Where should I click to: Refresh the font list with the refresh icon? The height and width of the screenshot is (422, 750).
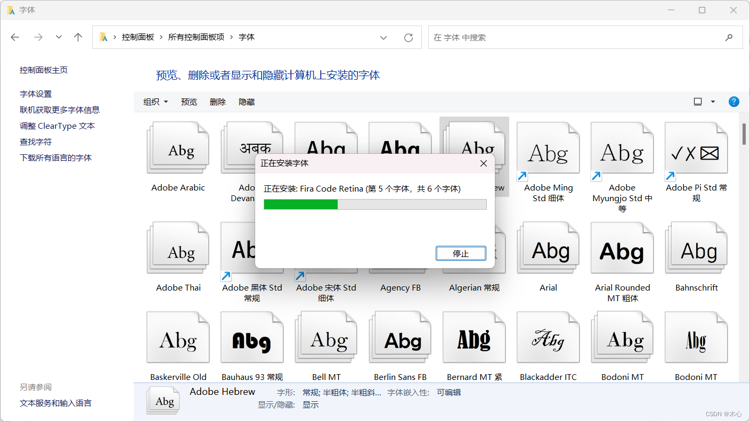(x=409, y=37)
